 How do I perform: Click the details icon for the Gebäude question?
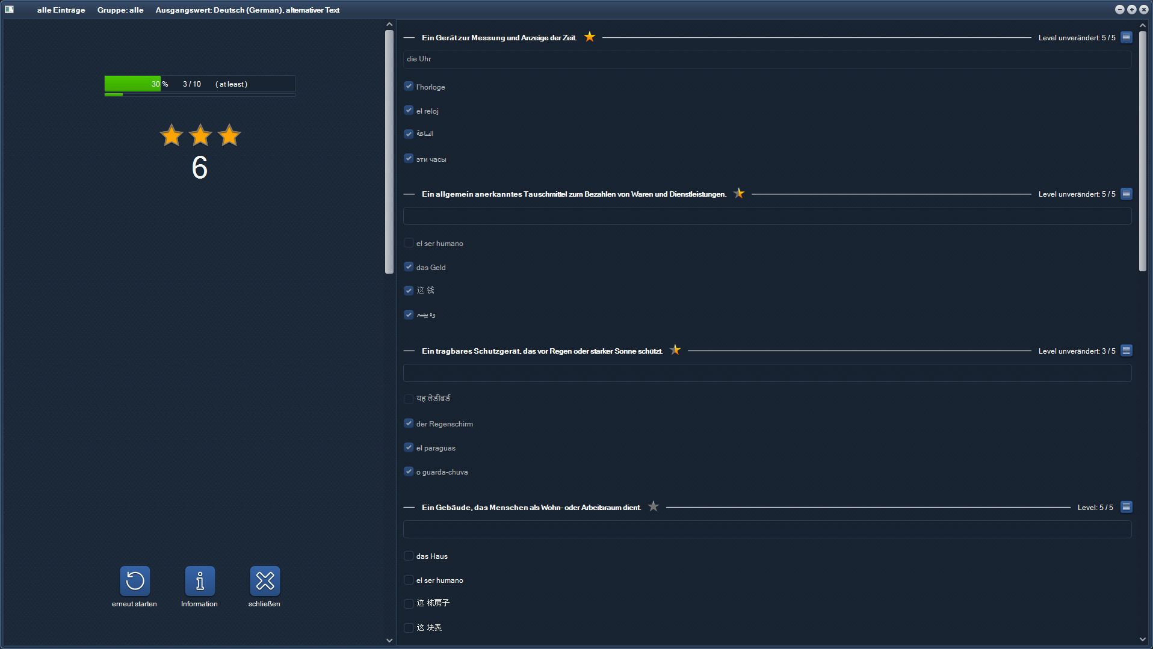coord(1127,507)
